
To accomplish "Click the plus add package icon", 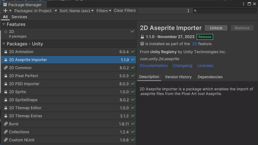I will [x=5, y=11].
